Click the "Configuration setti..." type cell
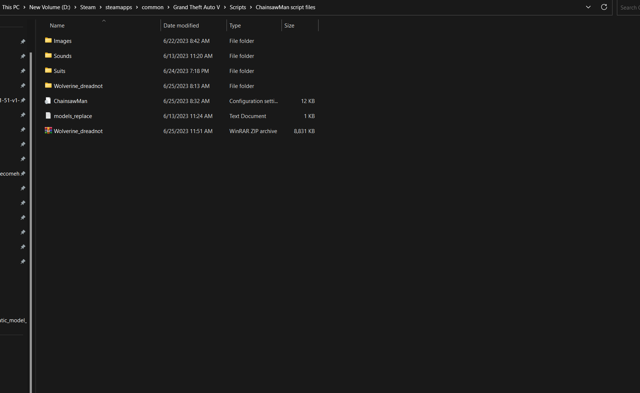The width and height of the screenshot is (640, 393). tap(254, 101)
